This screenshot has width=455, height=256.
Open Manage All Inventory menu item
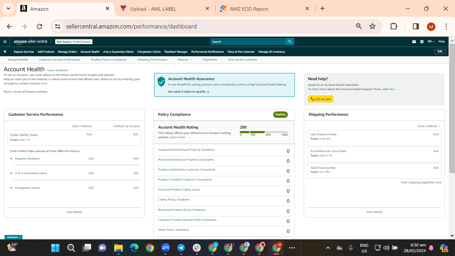[272, 52]
